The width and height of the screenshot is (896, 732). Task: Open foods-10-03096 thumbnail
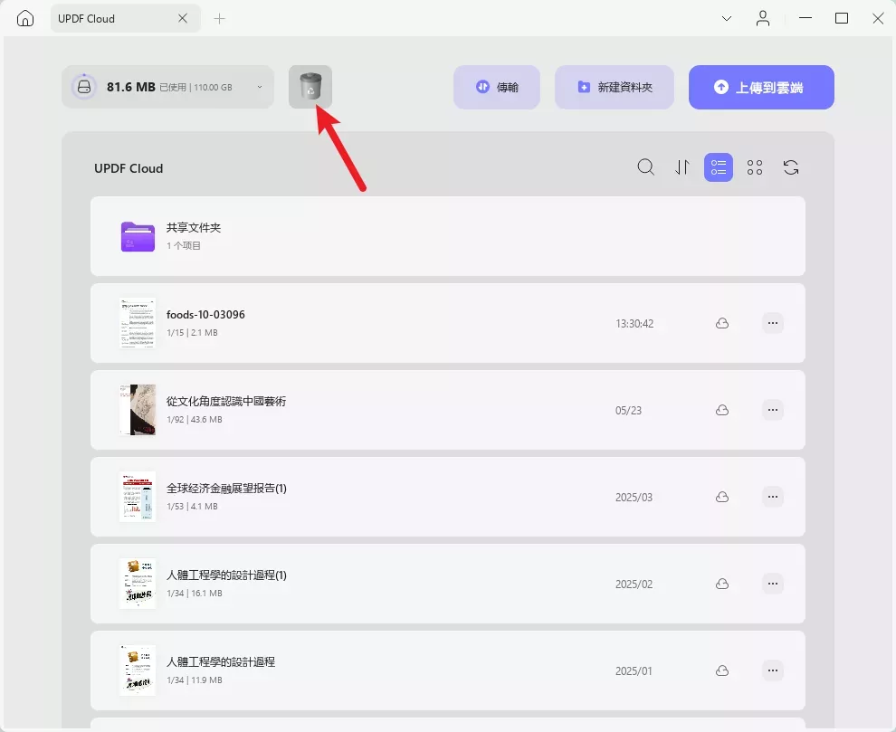[x=138, y=323]
